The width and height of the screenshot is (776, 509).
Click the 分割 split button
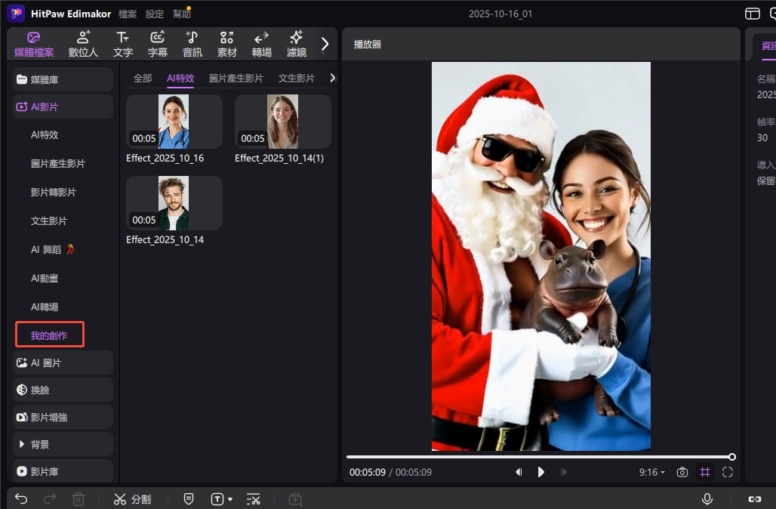(132, 499)
